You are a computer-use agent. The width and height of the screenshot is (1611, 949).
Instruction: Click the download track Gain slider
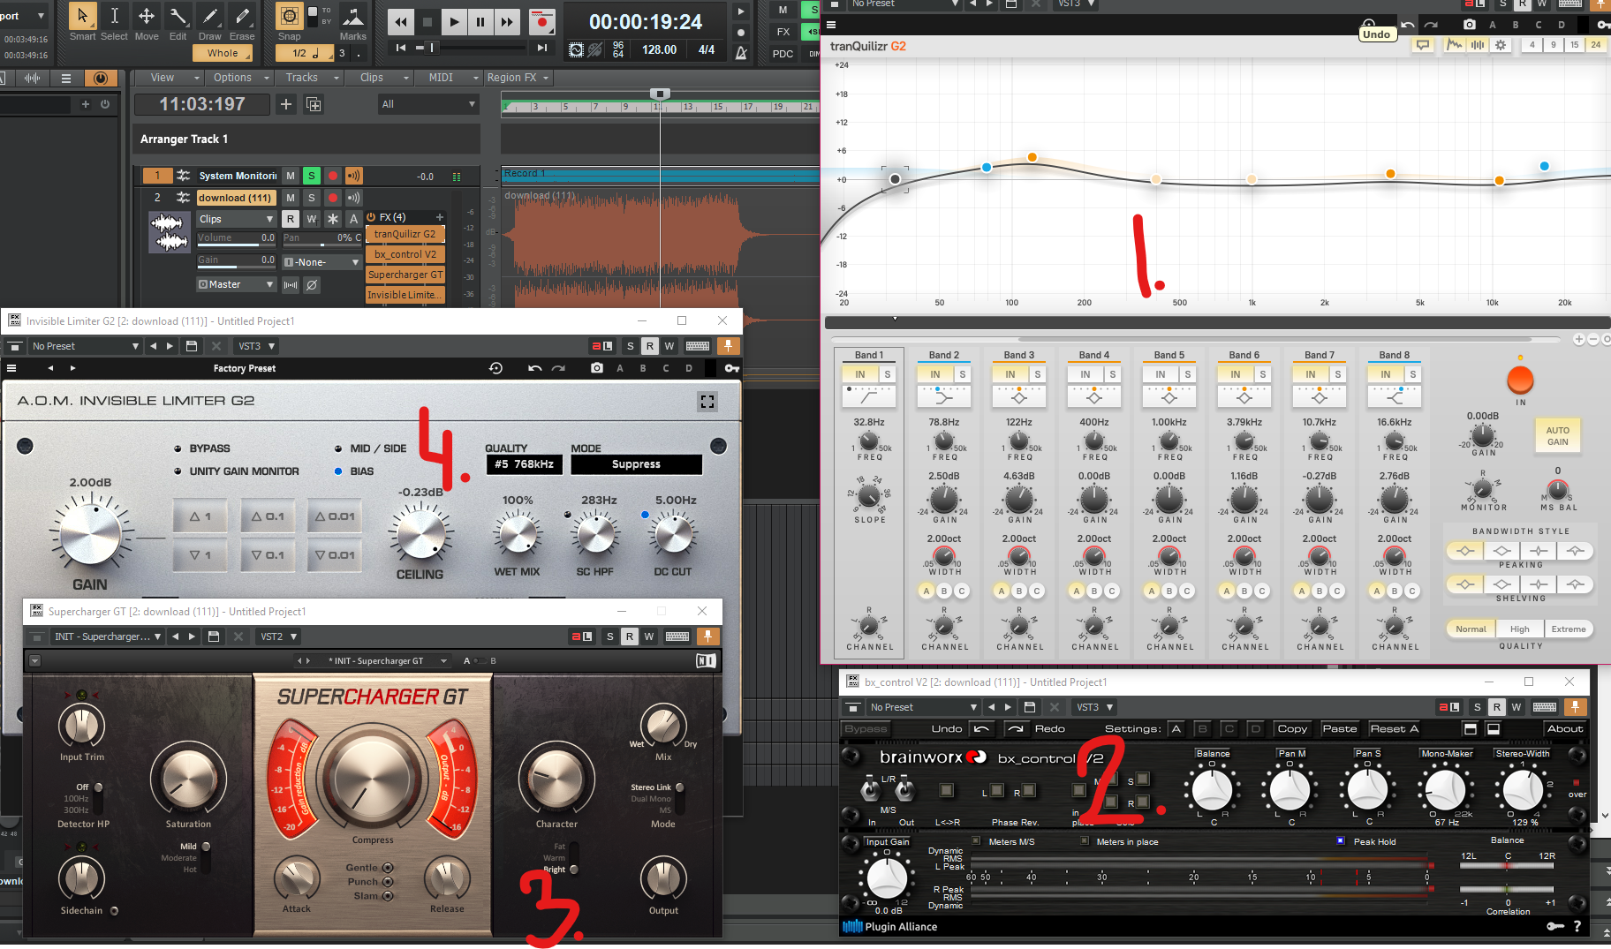click(236, 260)
